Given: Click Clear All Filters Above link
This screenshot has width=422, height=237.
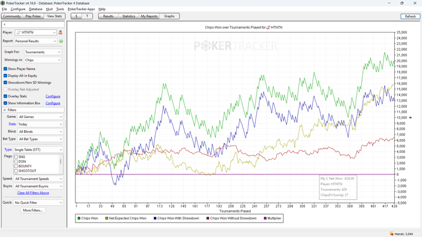Looking at the screenshot, I should [33, 193].
